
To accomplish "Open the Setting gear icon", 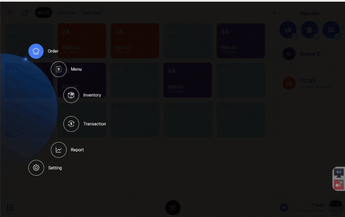I will click(36, 168).
